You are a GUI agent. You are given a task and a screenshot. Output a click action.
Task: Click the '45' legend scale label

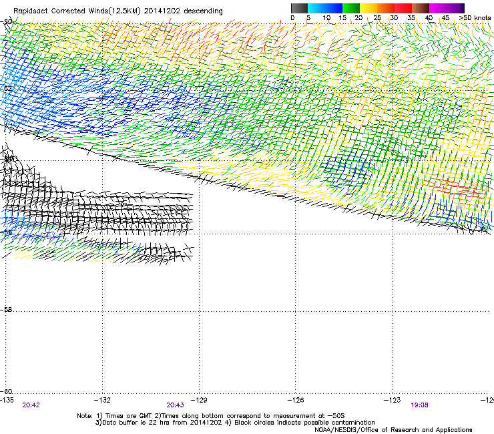click(x=445, y=18)
